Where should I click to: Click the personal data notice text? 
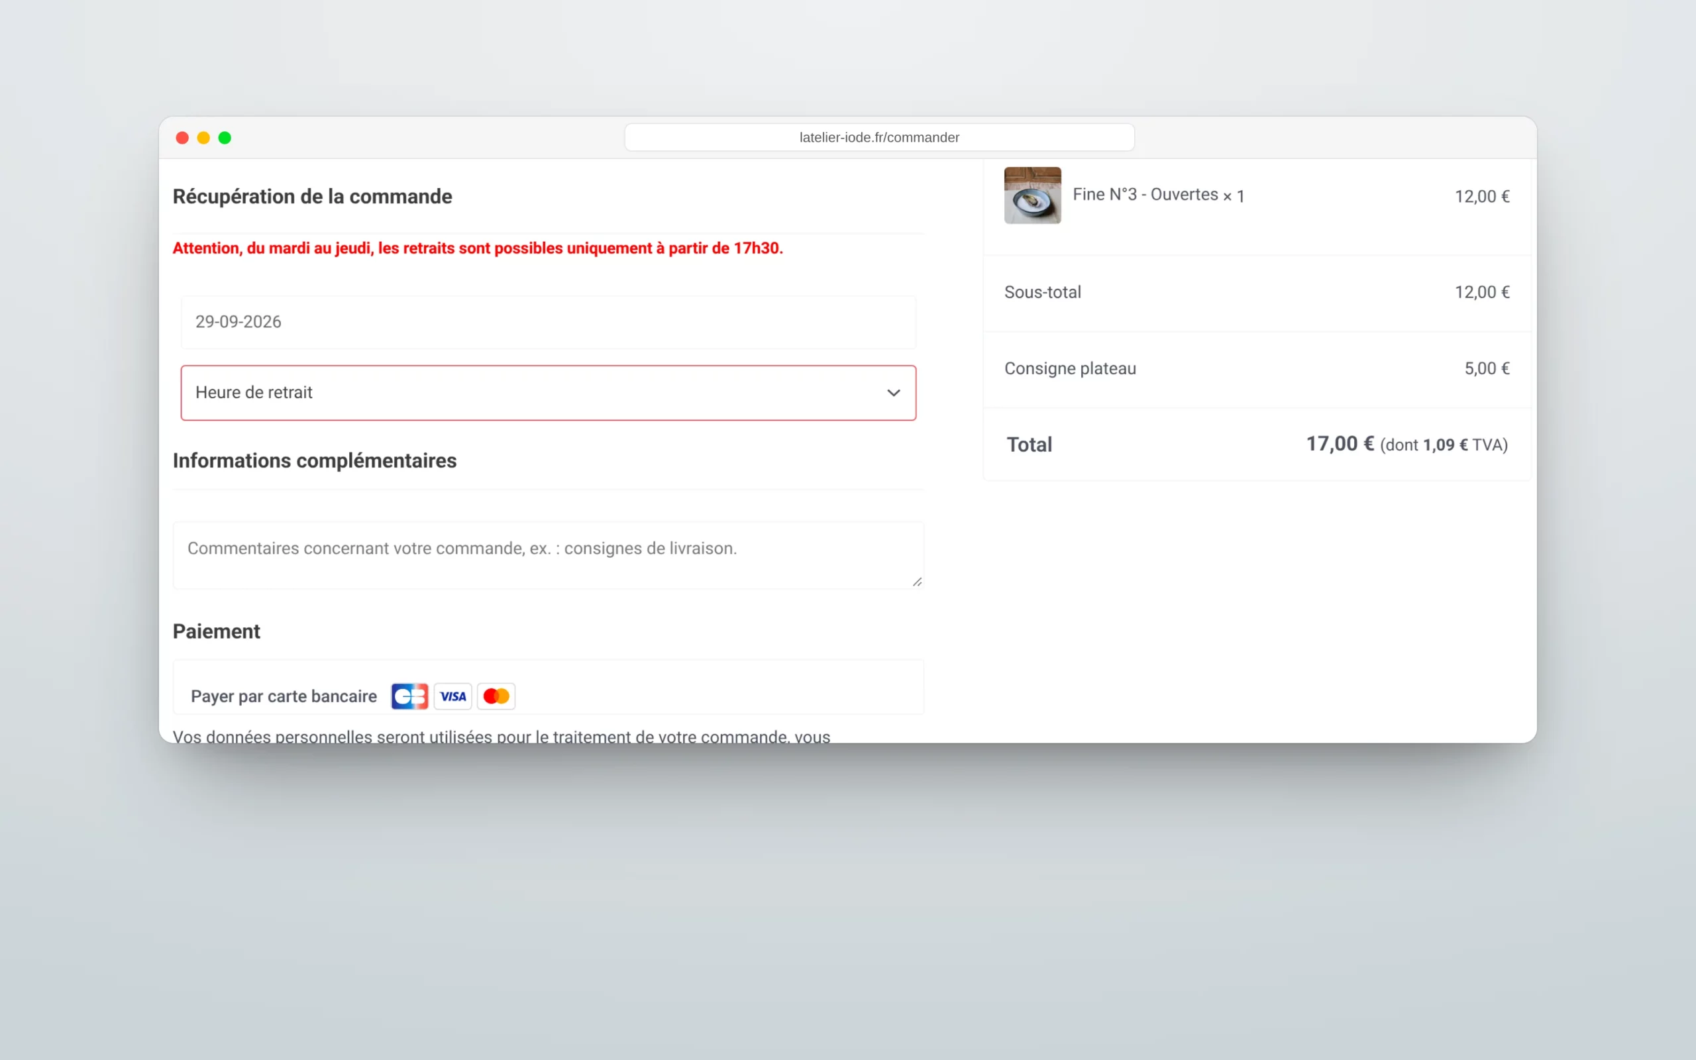501,735
